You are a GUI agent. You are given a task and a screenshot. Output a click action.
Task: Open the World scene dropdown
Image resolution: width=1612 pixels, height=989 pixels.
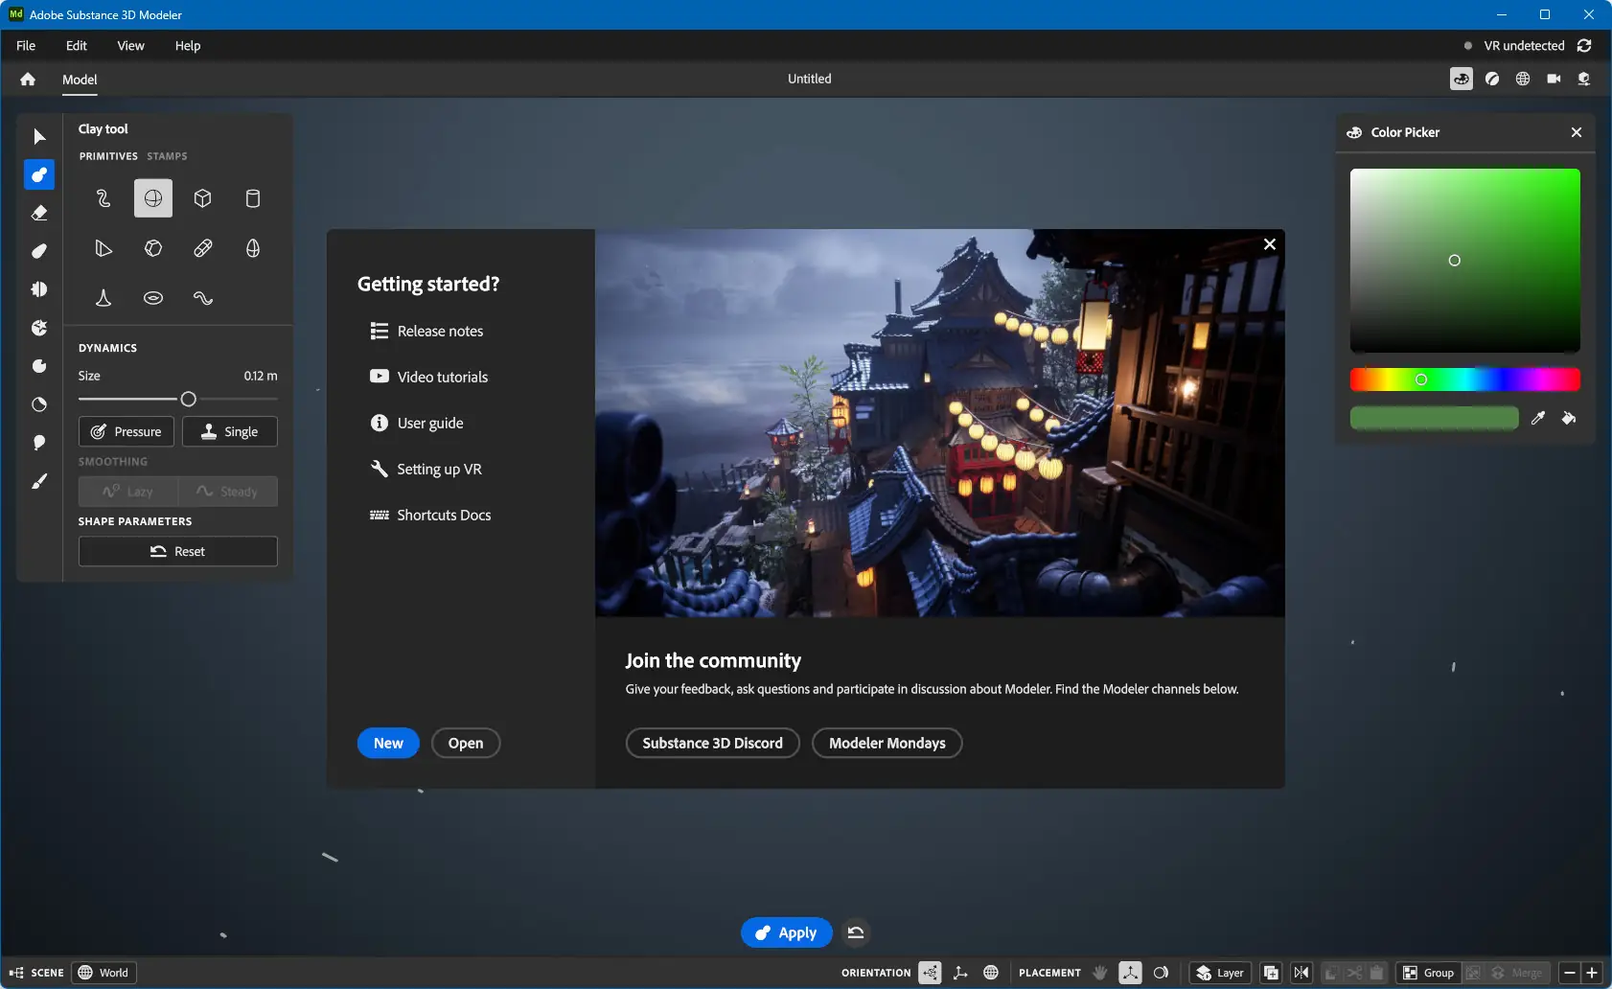click(104, 973)
